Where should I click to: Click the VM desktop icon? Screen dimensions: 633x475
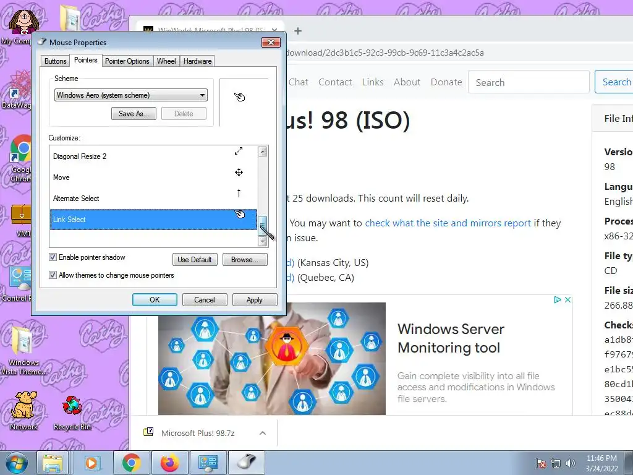tap(20, 221)
